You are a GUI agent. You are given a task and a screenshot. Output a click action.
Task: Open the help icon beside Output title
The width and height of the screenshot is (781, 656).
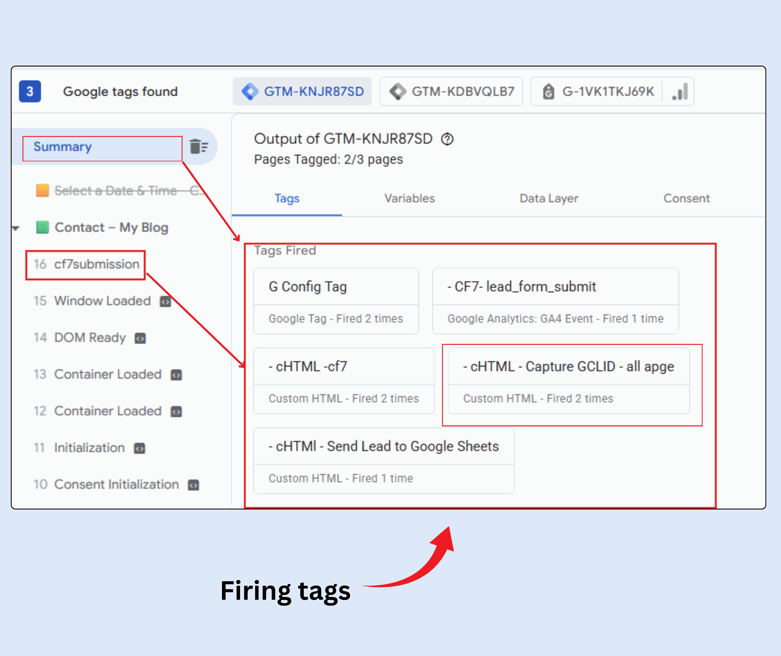click(x=447, y=139)
